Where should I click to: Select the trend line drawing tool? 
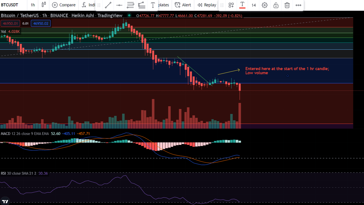[x=108, y=5]
